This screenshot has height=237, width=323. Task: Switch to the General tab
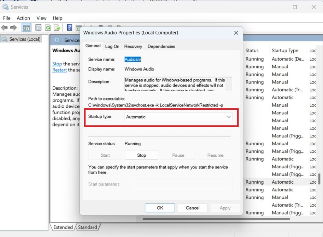tap(93, 46)
